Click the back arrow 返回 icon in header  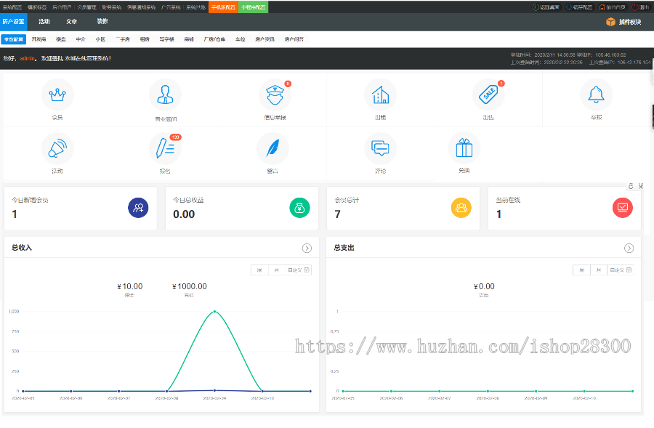[x=536, y=7]
